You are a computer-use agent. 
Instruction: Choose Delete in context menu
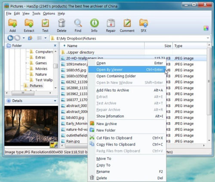click(x=127, y=178)
